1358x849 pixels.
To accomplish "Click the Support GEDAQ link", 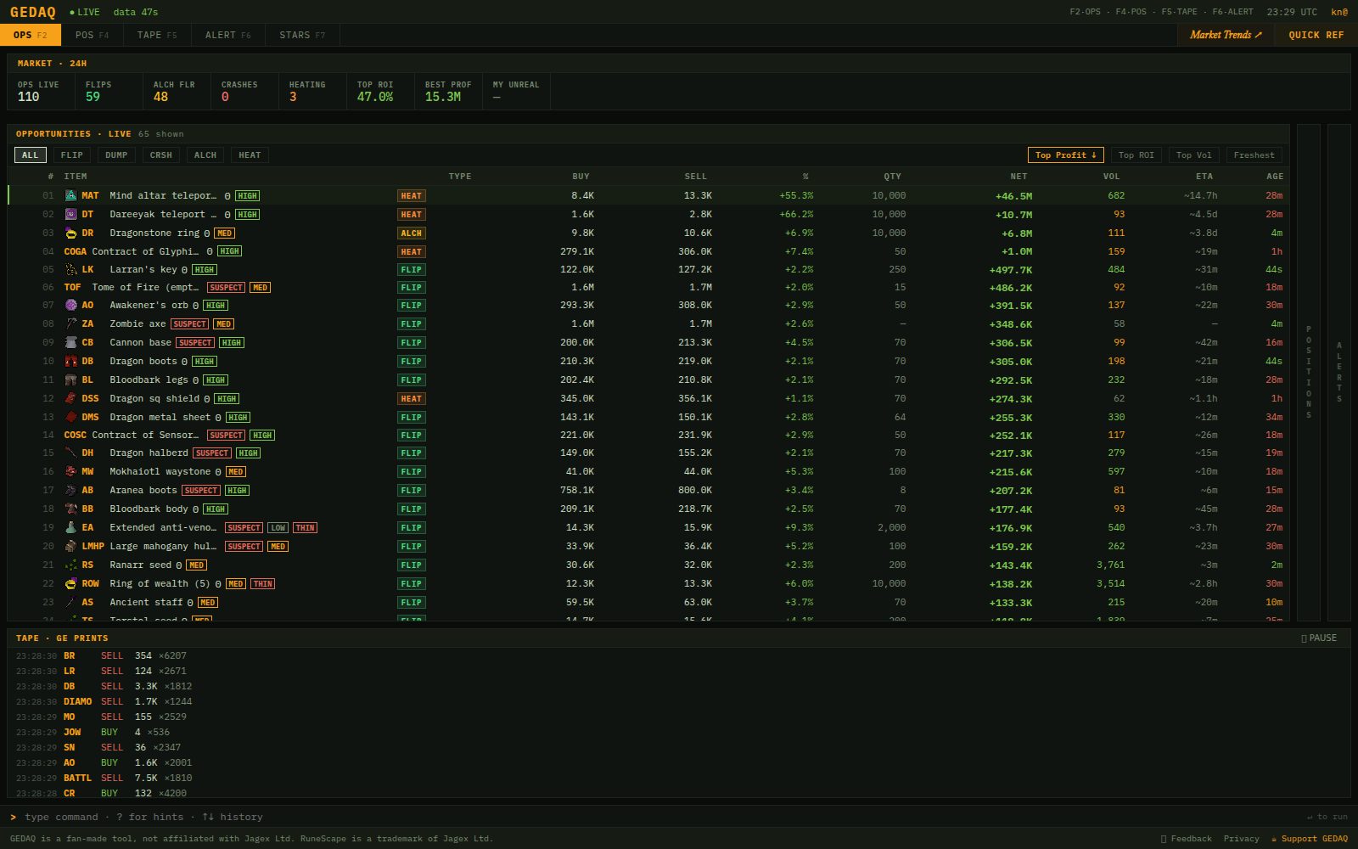I will point(1309,839).
